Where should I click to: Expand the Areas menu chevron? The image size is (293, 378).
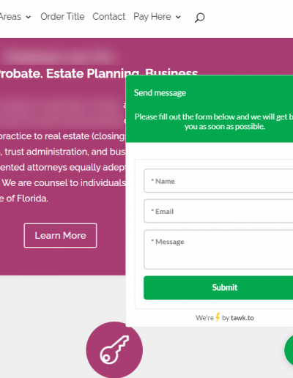pos(29,17)
